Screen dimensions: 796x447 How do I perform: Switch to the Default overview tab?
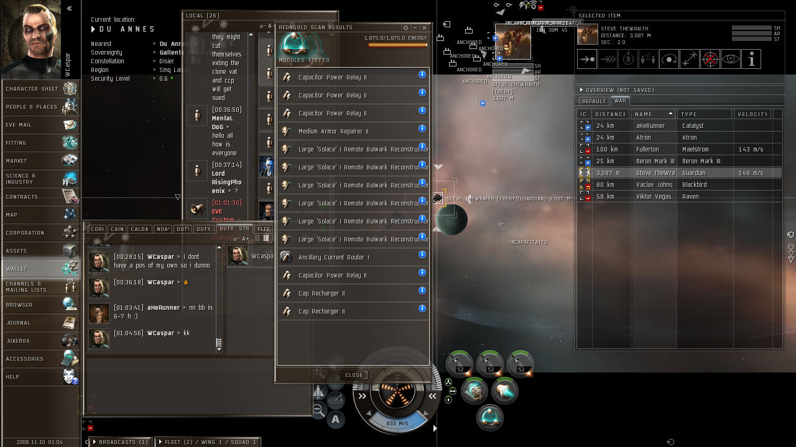594,101
